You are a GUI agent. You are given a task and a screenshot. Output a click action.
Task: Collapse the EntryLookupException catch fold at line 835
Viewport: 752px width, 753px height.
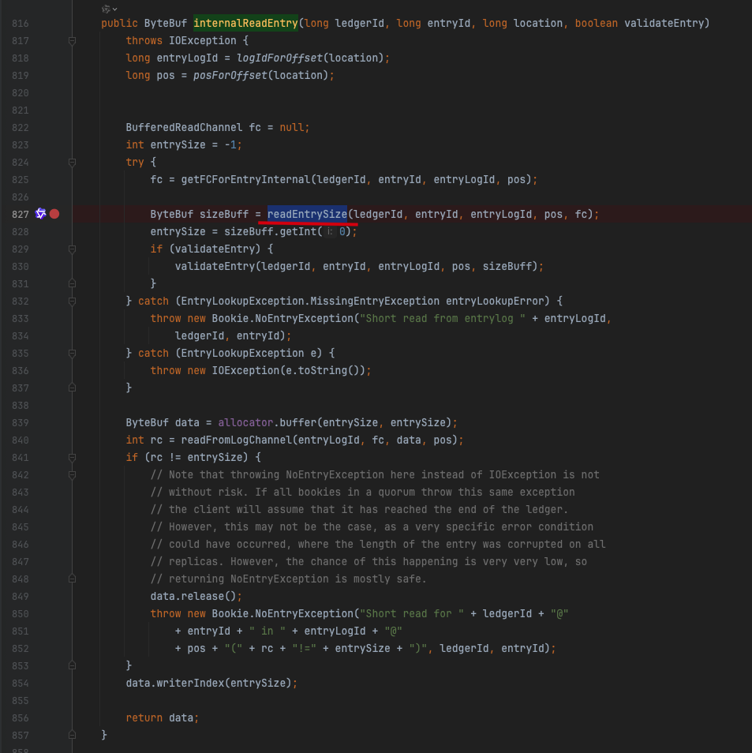click(72, 354)
